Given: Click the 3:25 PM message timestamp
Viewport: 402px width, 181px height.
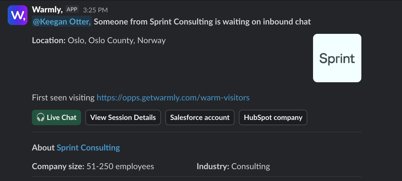Looking at the screenshot, I should (x=95, y=10).
